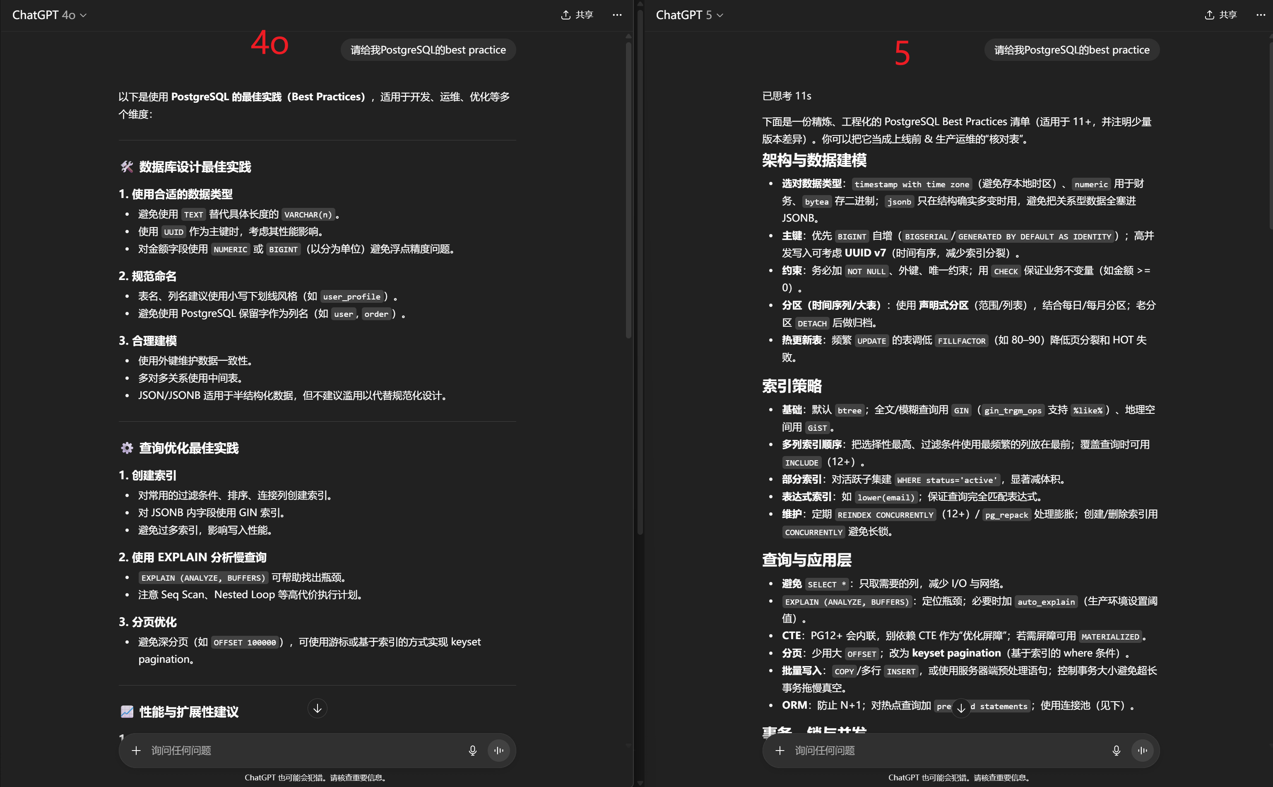Open the ChatGPT 5 model selector dropdown
The width and height of the screenshot is (1273, 787).
point(689,15)
